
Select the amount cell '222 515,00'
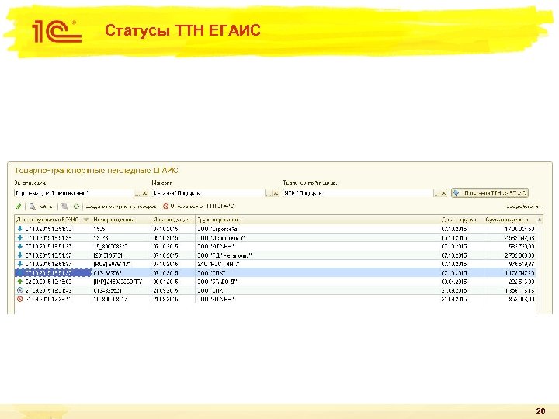[522, 282]
